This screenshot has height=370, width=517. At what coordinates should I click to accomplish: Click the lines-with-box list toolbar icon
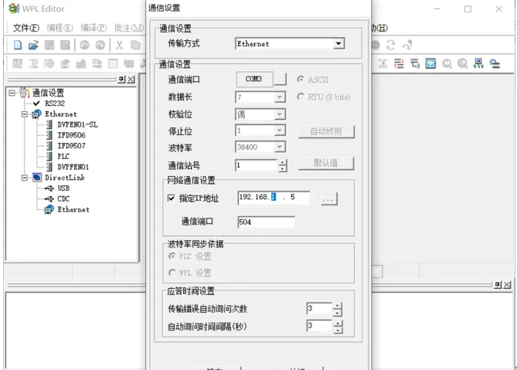point(415,63)
